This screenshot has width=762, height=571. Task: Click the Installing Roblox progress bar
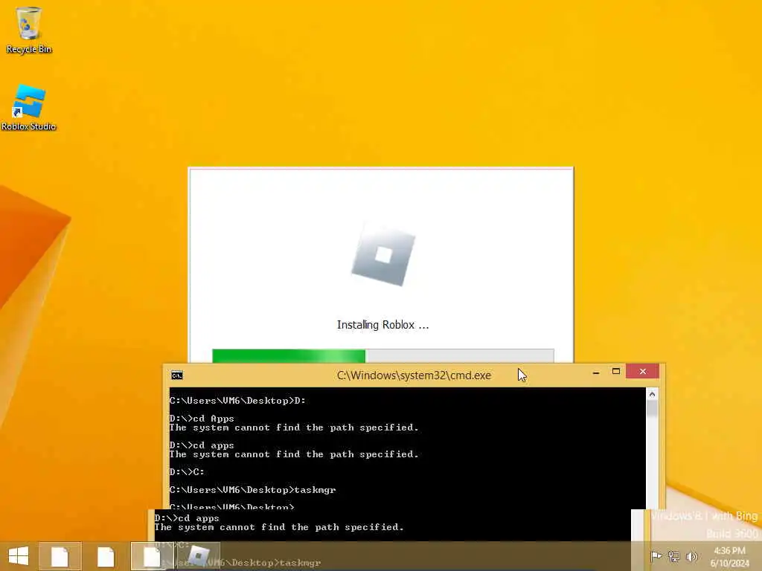[x=383, y=355]
